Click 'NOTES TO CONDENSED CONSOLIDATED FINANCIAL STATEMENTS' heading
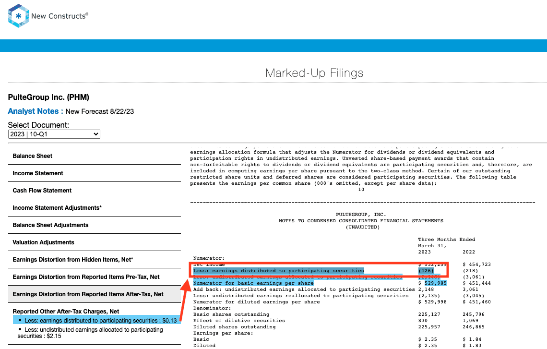This screenshot has height=349, width=547. click(361, 221)
